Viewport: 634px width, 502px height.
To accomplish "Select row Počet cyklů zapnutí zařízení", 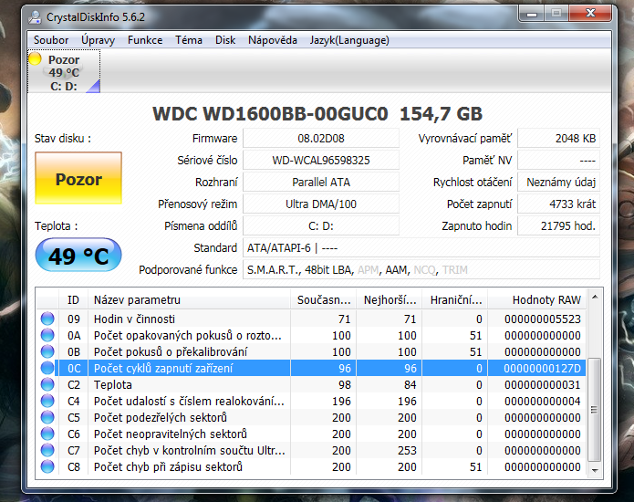I will (x=310, y=368).
